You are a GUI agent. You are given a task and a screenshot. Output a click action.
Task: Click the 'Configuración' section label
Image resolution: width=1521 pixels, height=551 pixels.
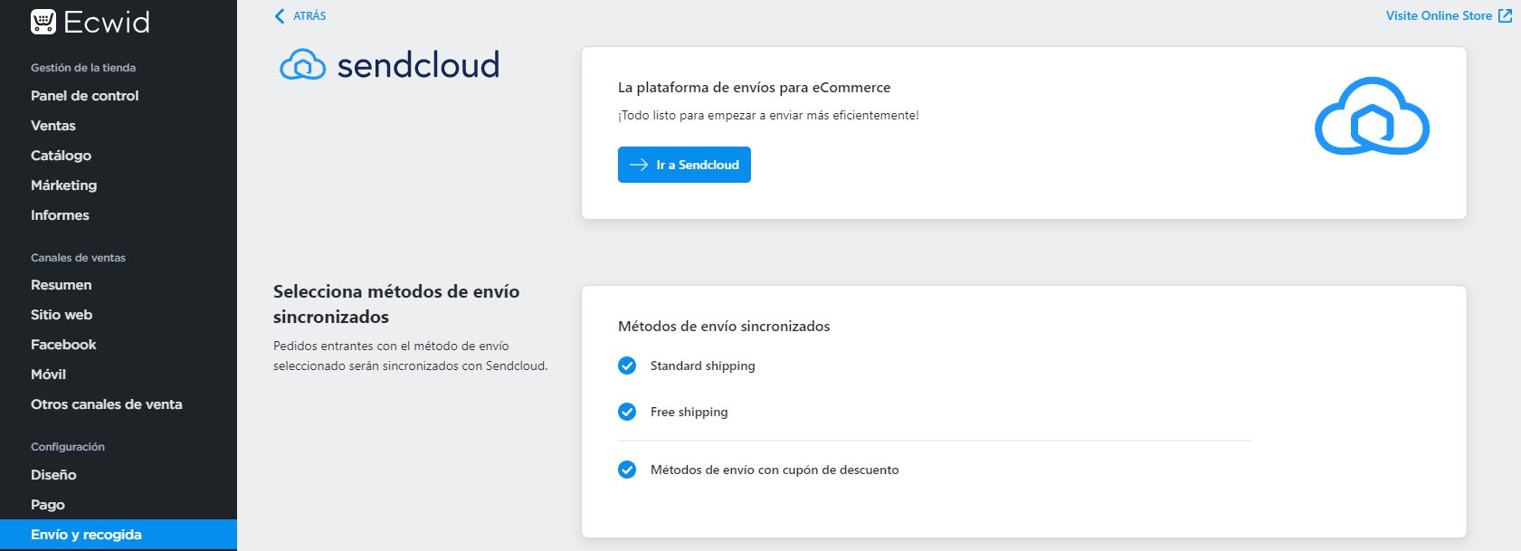click(68, 447)
